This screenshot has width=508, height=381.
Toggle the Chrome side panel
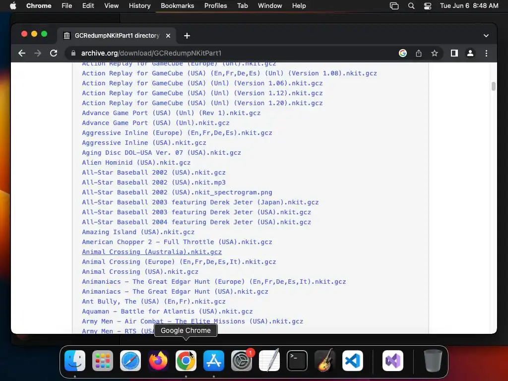point(454,53)
